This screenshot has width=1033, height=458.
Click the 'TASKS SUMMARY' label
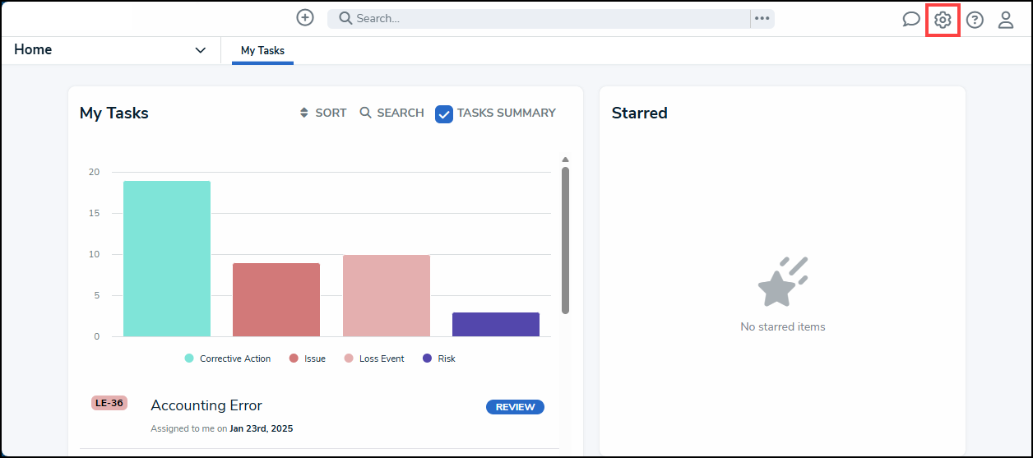[507, 113]
